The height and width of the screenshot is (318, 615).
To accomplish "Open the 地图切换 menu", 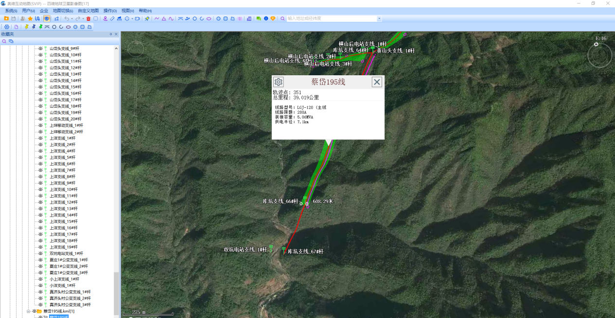I will click(63, 11).
